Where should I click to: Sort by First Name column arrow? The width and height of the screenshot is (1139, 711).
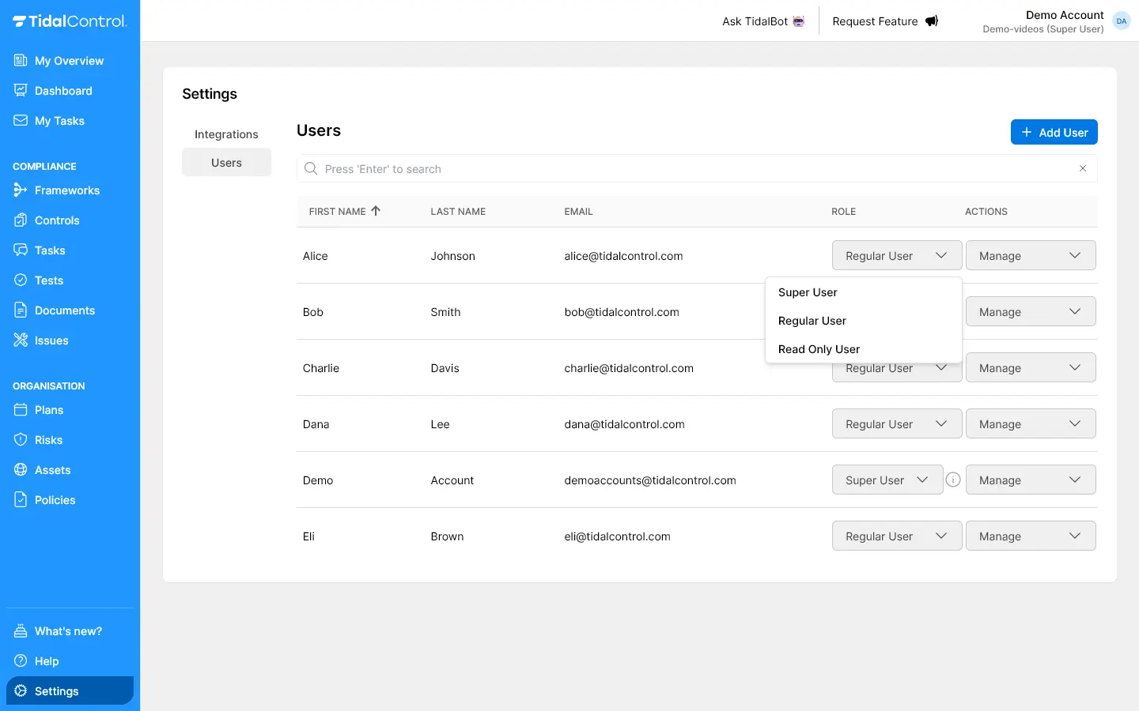point(376,211)
